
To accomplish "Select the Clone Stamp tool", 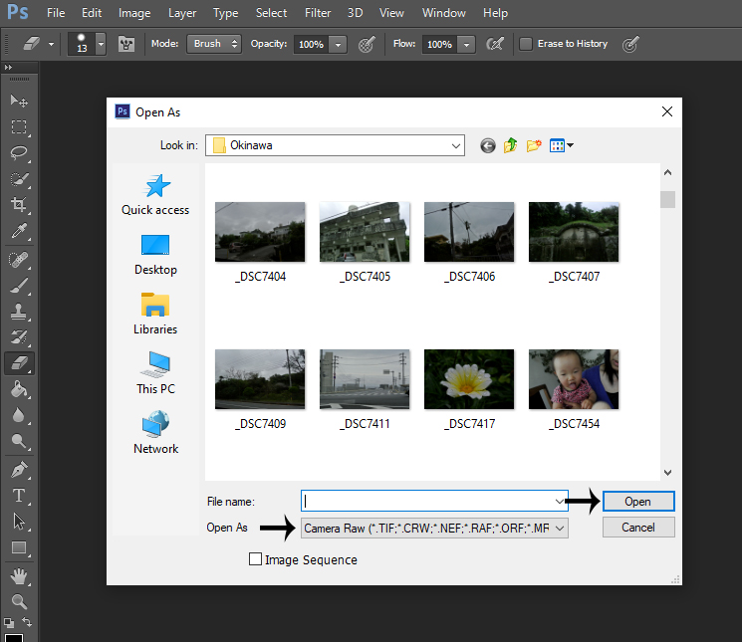I will pyautogui.click(x=18, y=311).
